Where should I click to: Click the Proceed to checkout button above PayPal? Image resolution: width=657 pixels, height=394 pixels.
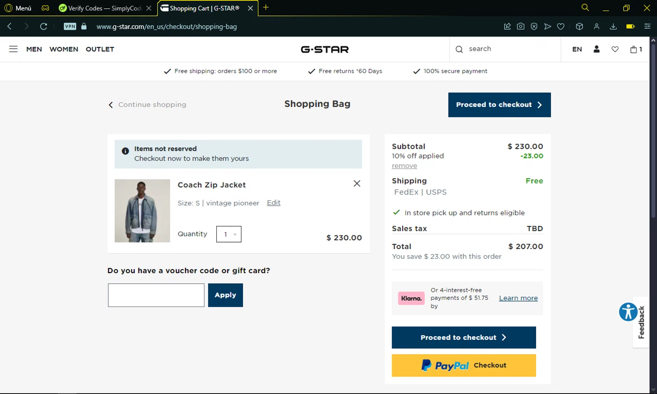464,338
